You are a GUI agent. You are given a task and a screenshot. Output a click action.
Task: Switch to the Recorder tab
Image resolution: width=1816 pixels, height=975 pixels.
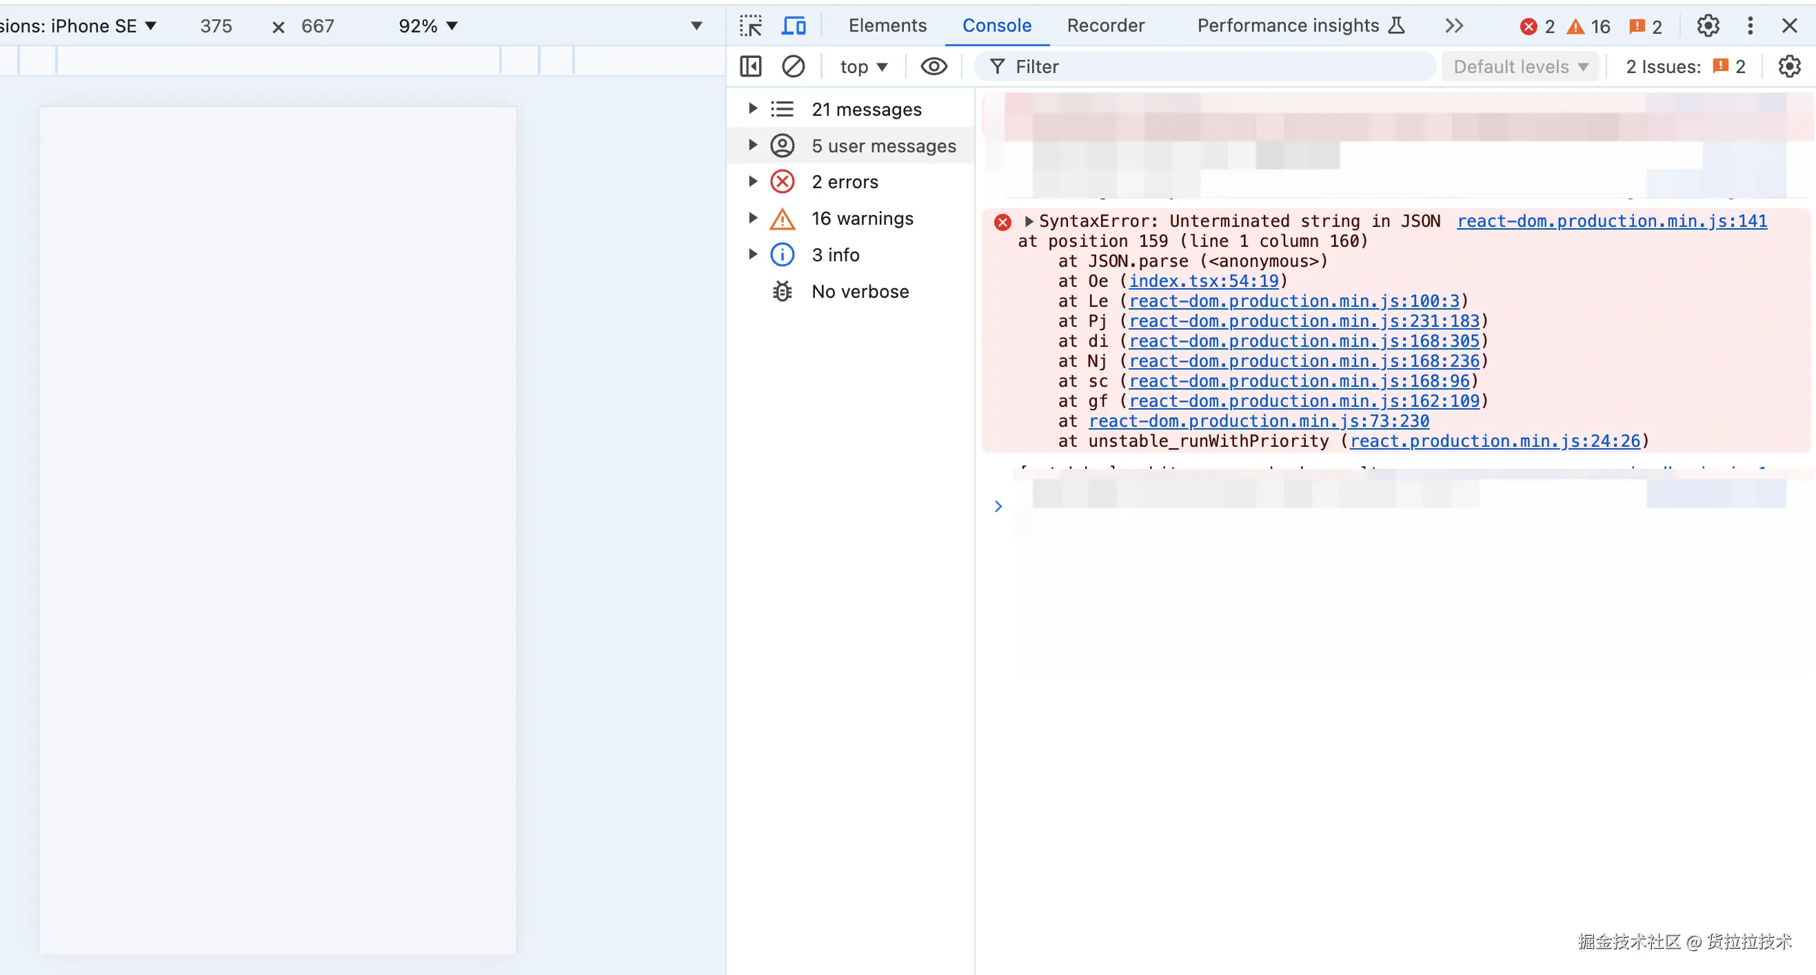pos(1104,26)
